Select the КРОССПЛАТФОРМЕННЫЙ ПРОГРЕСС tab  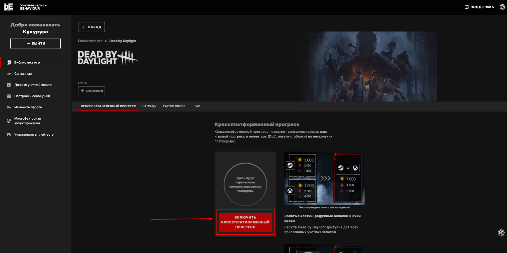tap(108, 106)
